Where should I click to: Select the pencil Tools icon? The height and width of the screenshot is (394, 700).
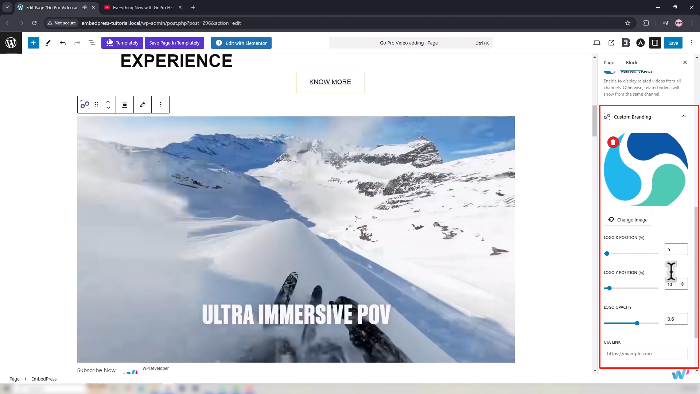[48, 43]
